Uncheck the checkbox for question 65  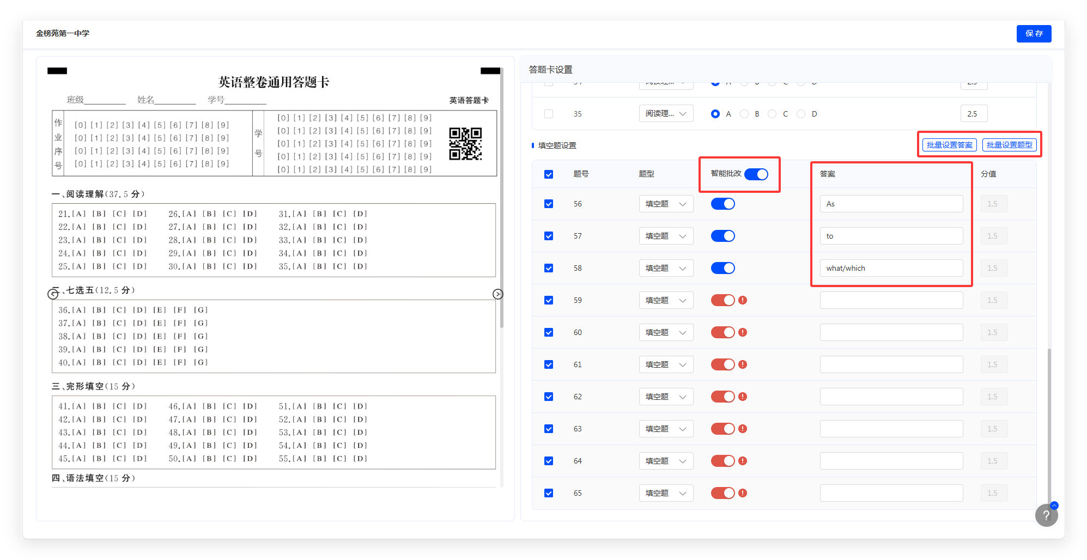pos(549,493)
